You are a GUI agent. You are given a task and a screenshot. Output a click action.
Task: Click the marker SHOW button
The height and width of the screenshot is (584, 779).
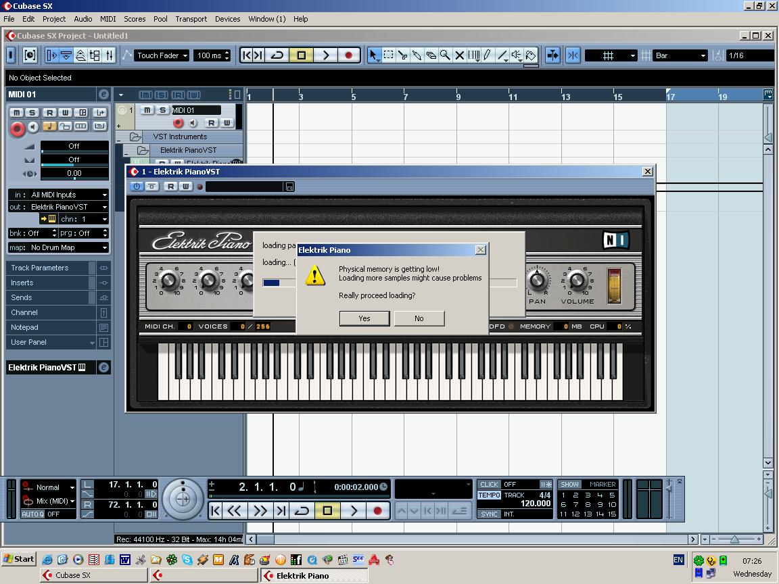coord(570,484)
